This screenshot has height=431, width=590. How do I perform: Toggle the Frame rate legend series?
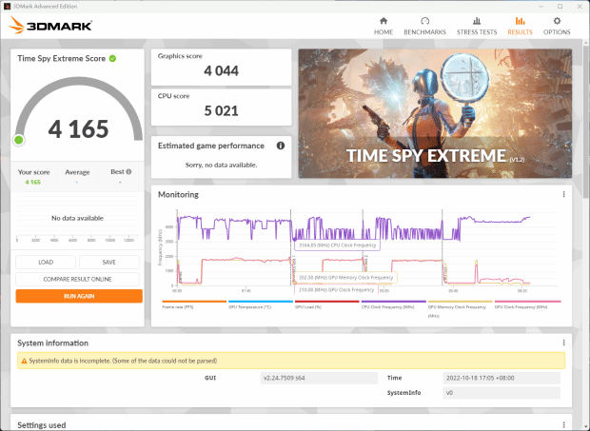194,304
